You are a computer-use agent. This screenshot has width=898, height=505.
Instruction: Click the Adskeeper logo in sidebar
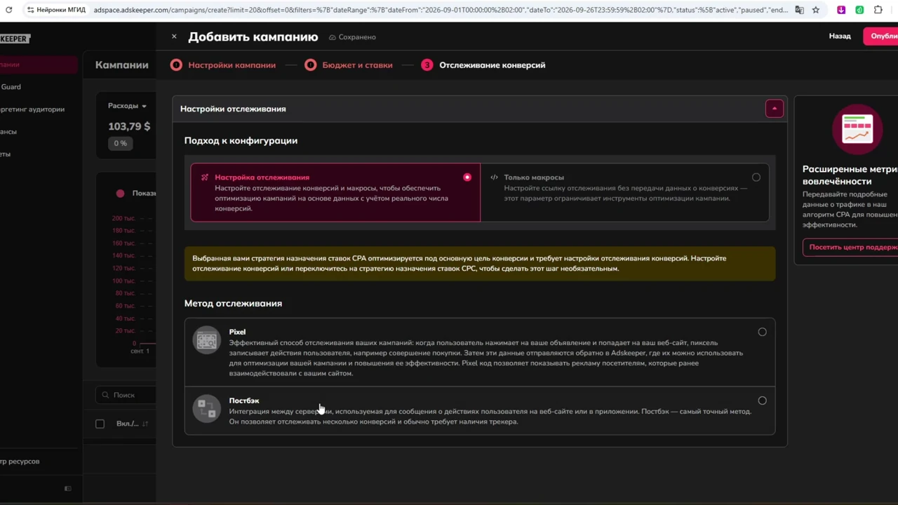(15, 39)
